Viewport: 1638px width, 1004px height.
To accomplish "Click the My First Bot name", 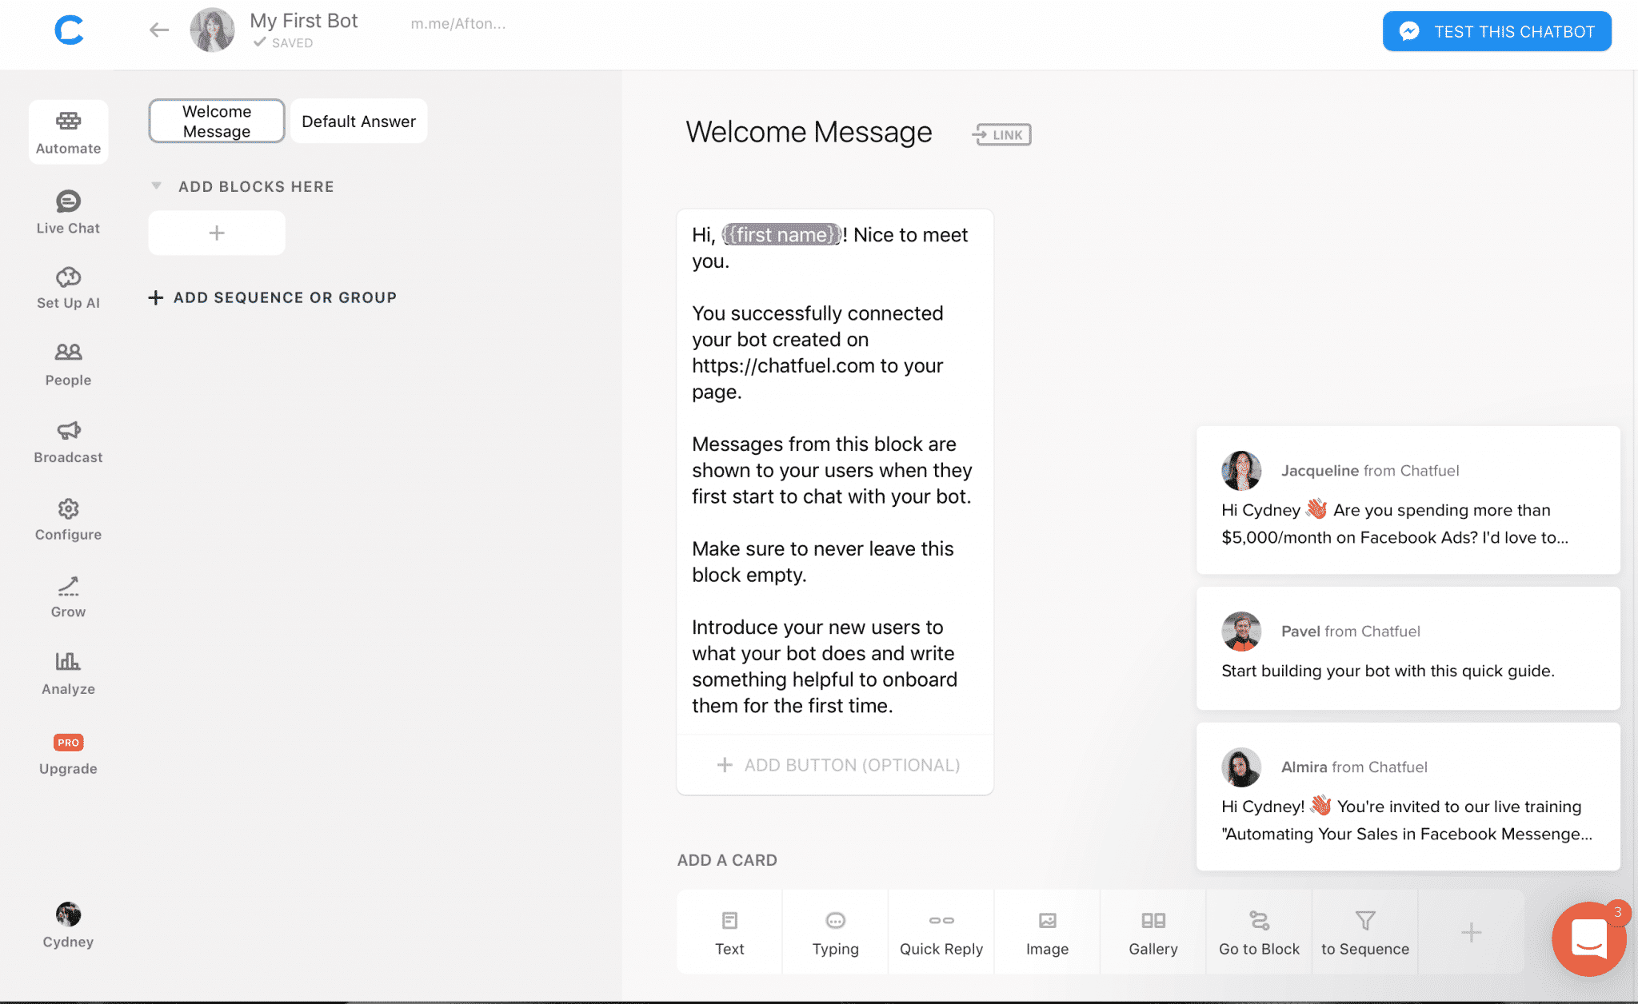I will 303,21.
